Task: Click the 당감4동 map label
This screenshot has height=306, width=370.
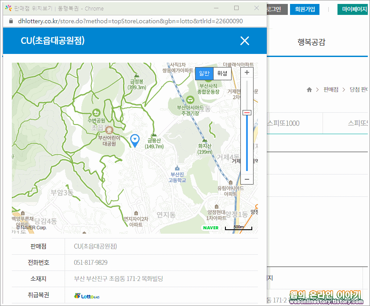Action: 46,221
